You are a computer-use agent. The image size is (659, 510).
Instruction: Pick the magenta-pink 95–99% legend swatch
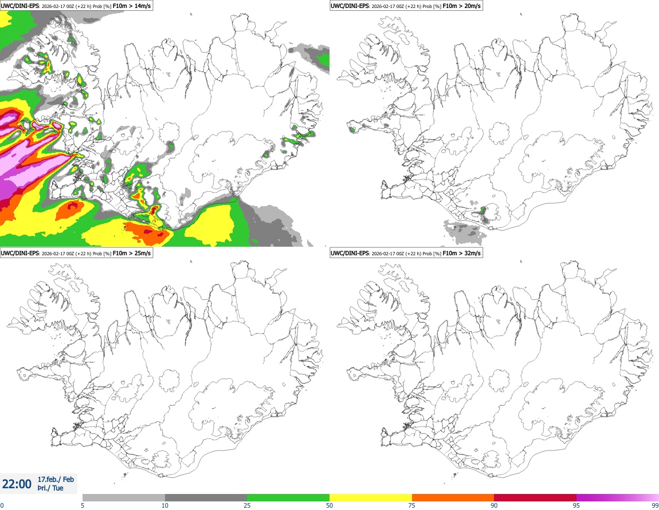pos(618,497)
